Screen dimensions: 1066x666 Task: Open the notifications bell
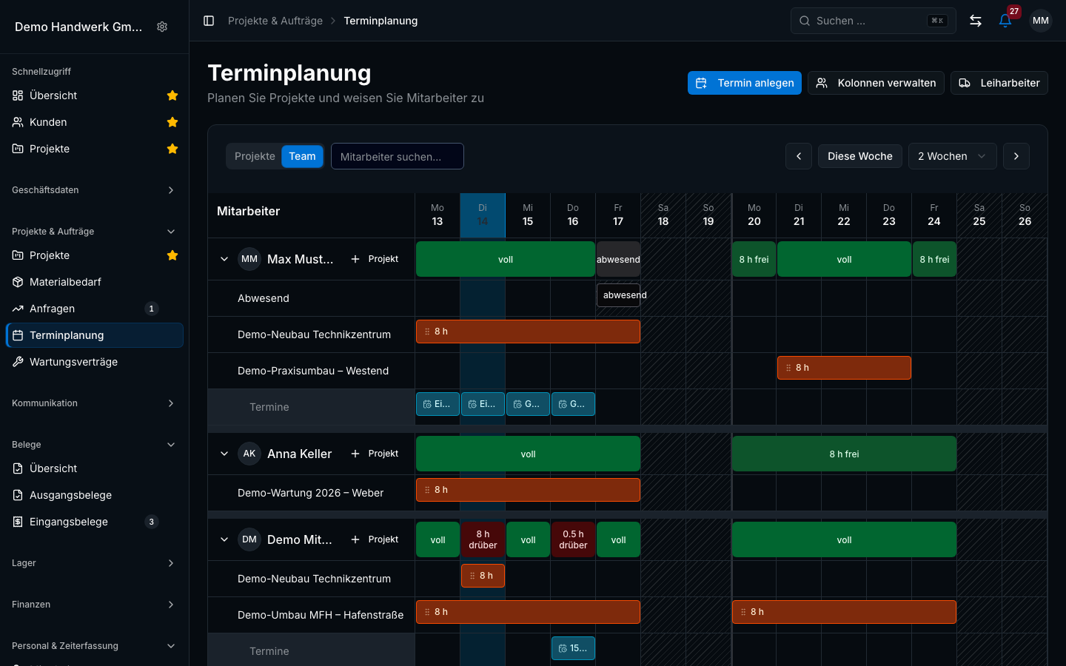(1005, 21)
